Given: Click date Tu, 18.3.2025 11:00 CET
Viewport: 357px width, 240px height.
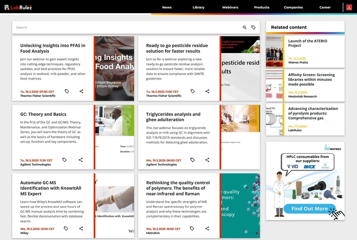Looking at the screenshot, I should [x=162, y=92].
